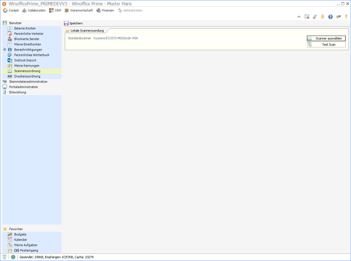Expand the Benachrichtigungen tree node
The height and width of the screenshot is (261, 351).
(5, 50)
